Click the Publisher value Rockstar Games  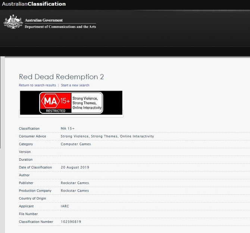pyautogui.click(x=75, y=183)
